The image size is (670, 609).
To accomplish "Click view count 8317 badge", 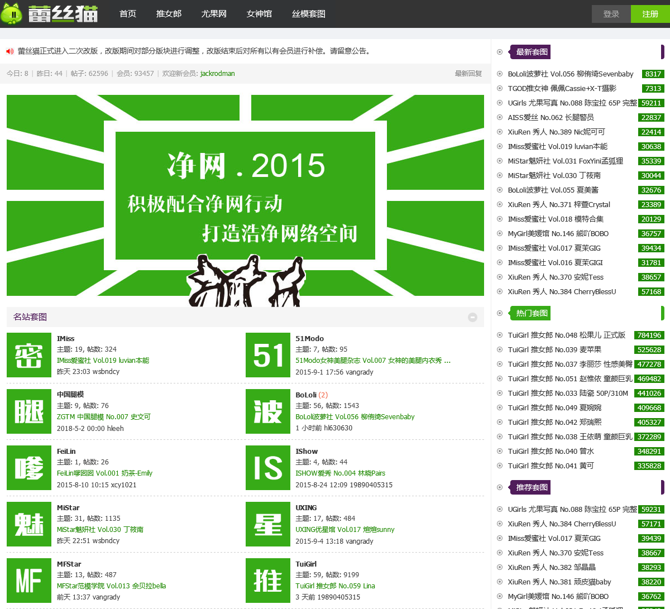I will click(653, 74).
